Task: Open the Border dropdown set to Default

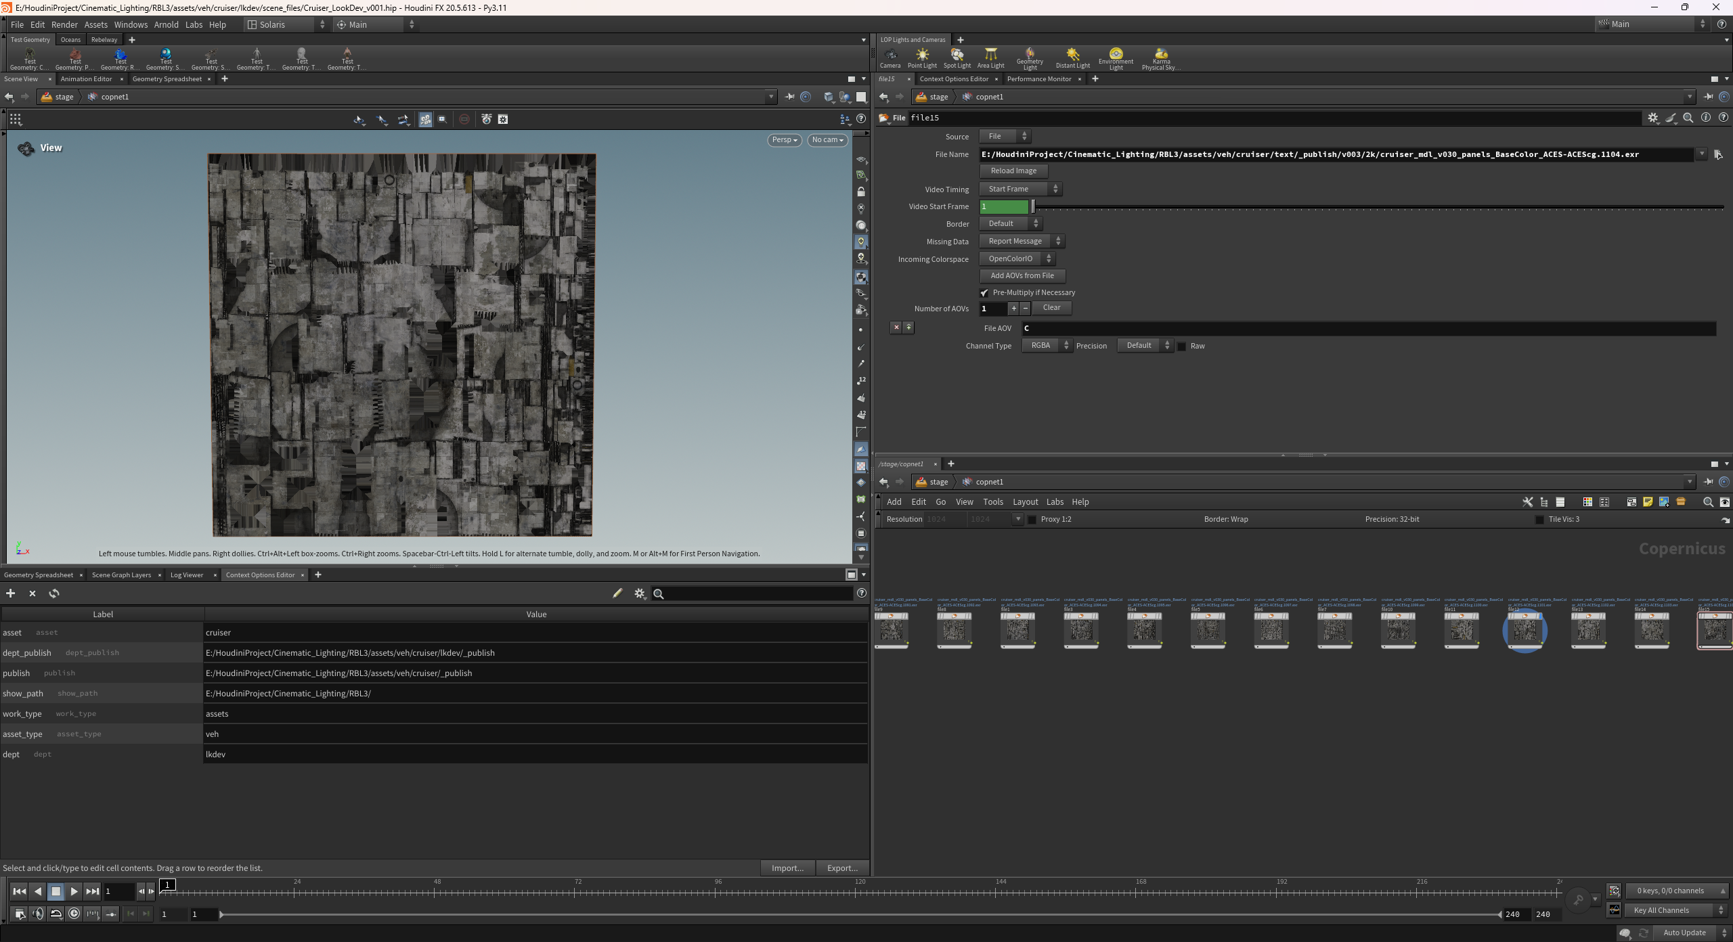Action: [1011, 224]
